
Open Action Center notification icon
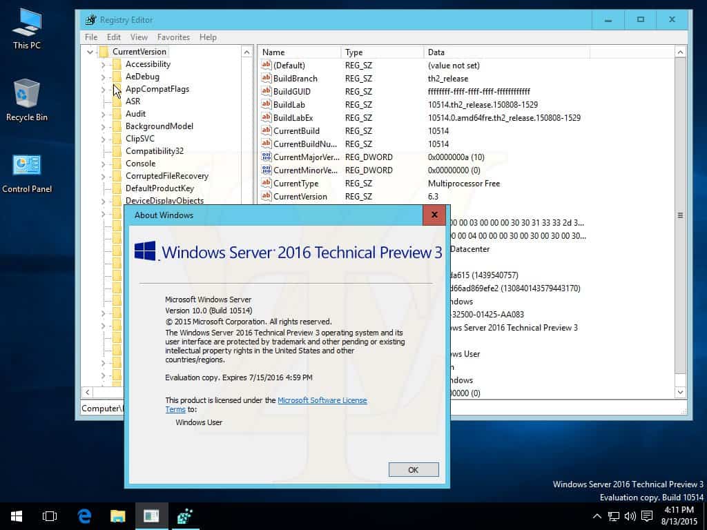pos(647,516)
